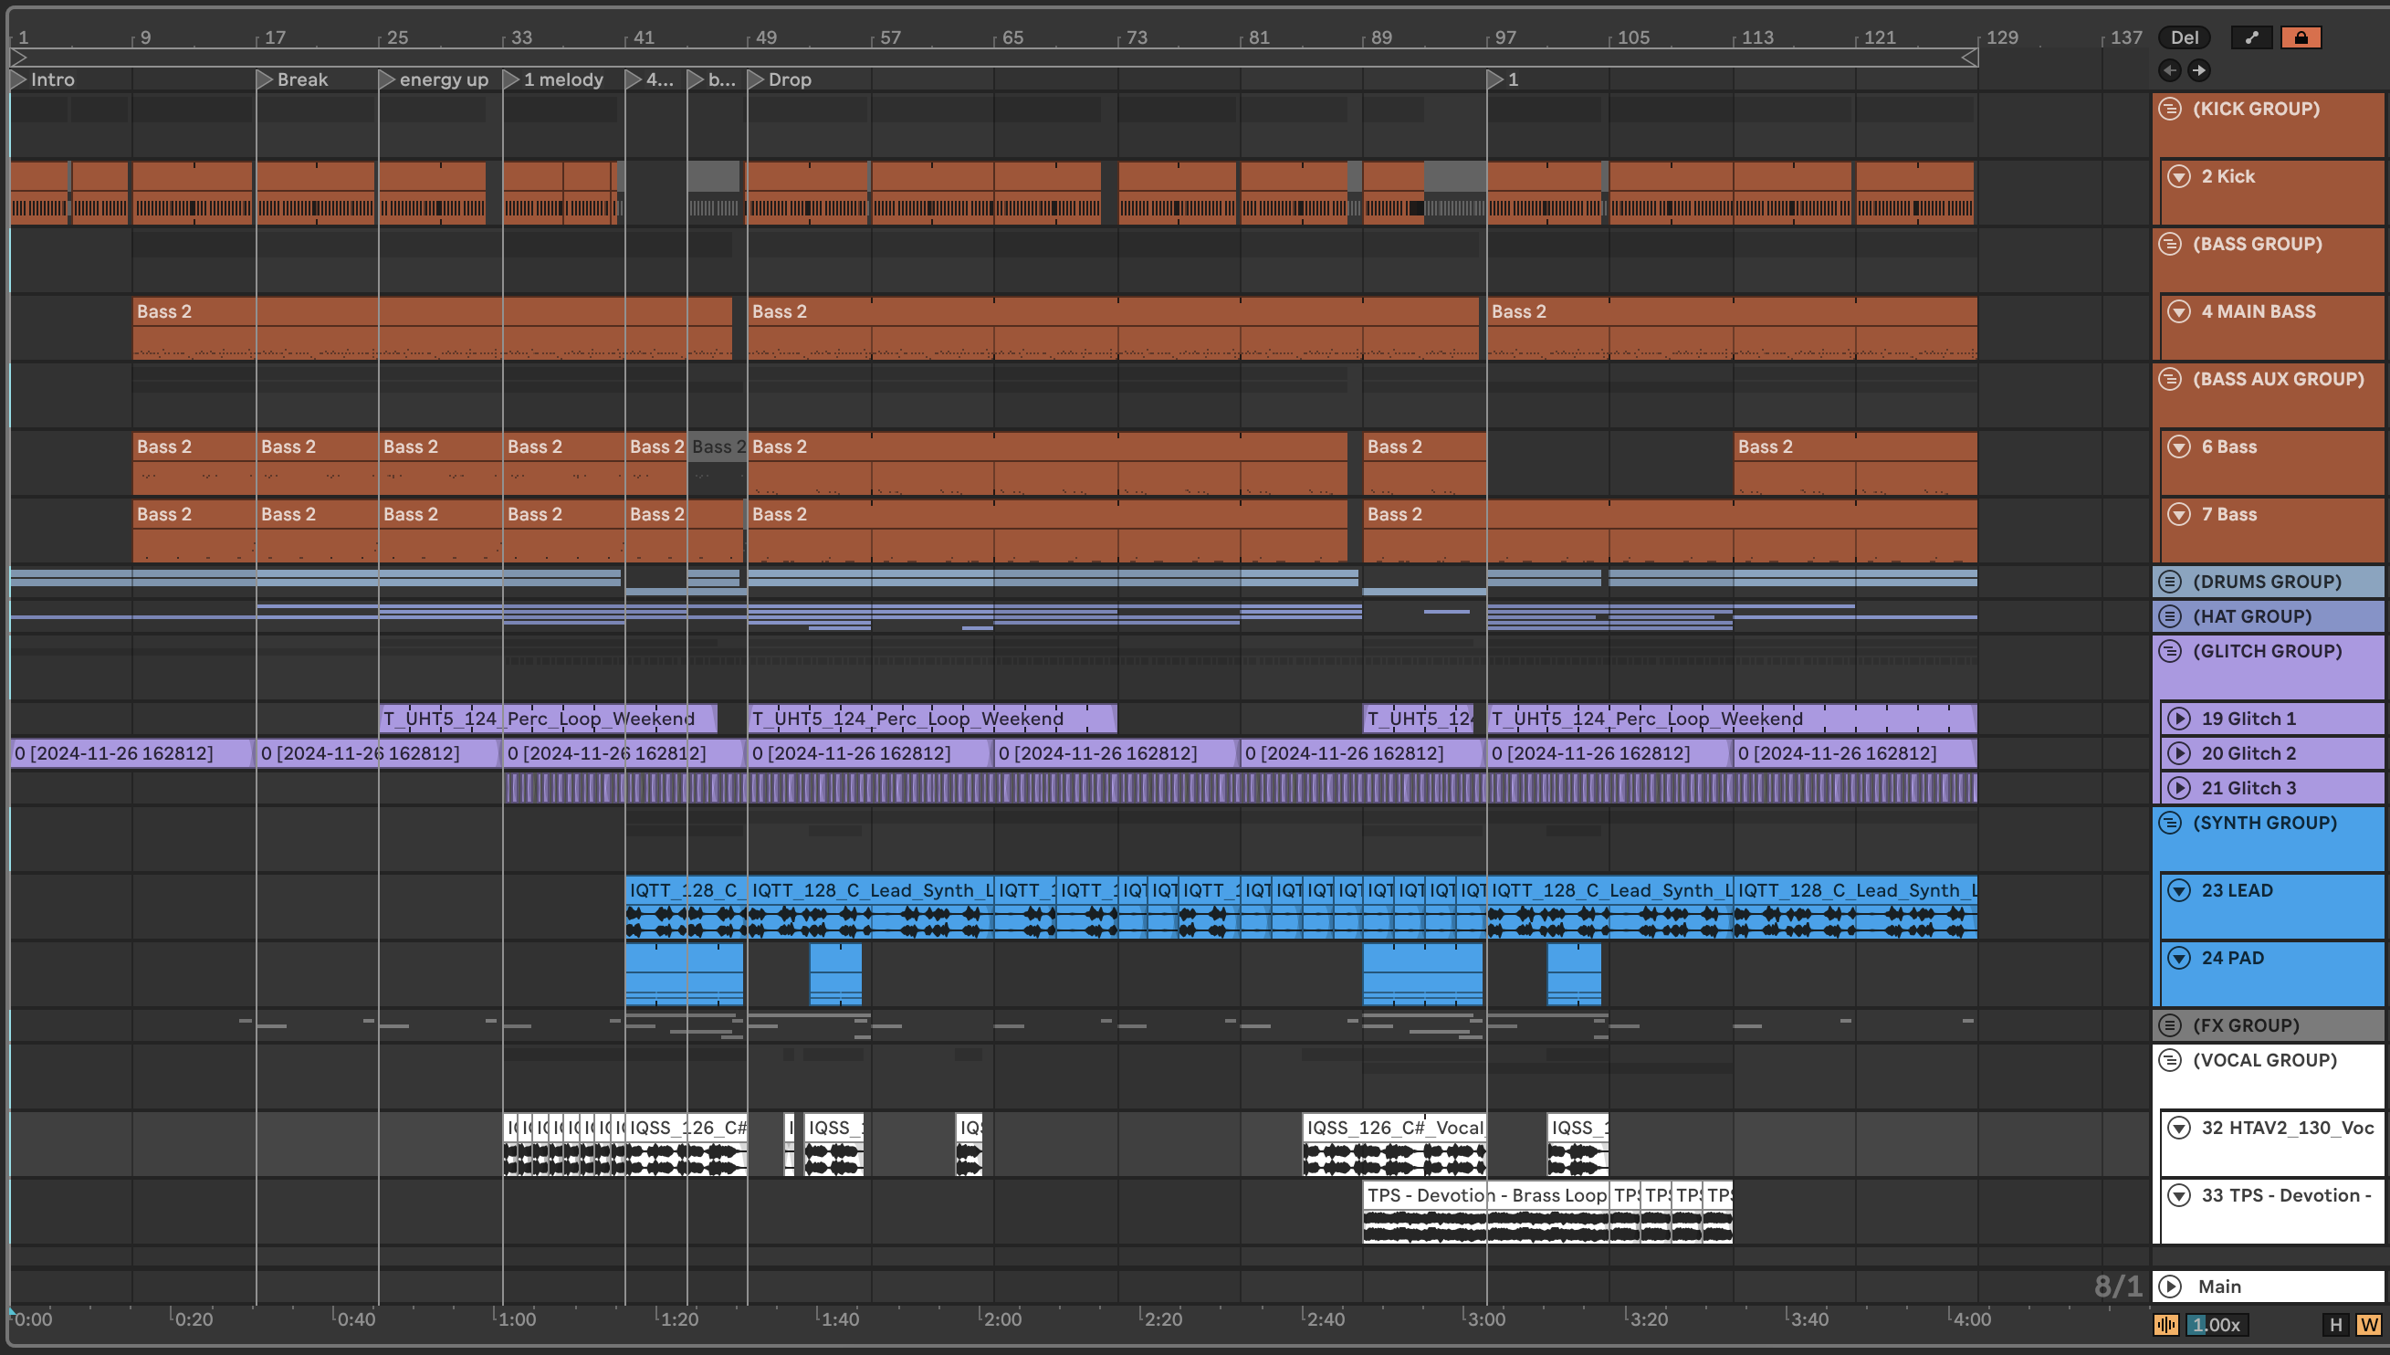2390x1355 pixels.
Task: Fold the DRUMS GROUP track icon
Action: 2169,582
